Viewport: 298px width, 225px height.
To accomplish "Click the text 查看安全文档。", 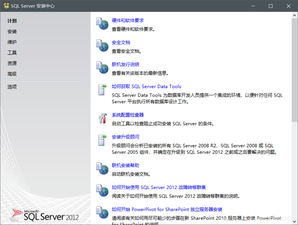I will (x=126, y=51).
